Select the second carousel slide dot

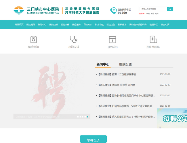(x=81, y=117)
